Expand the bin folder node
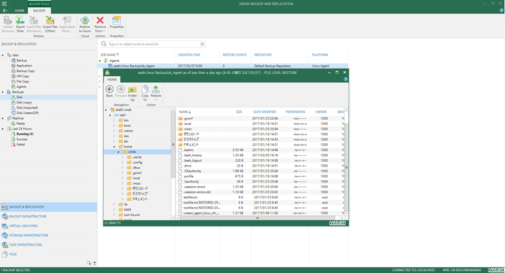Viewport: 505px width, 273px height. pyautogui.click(x=114, y=121)
